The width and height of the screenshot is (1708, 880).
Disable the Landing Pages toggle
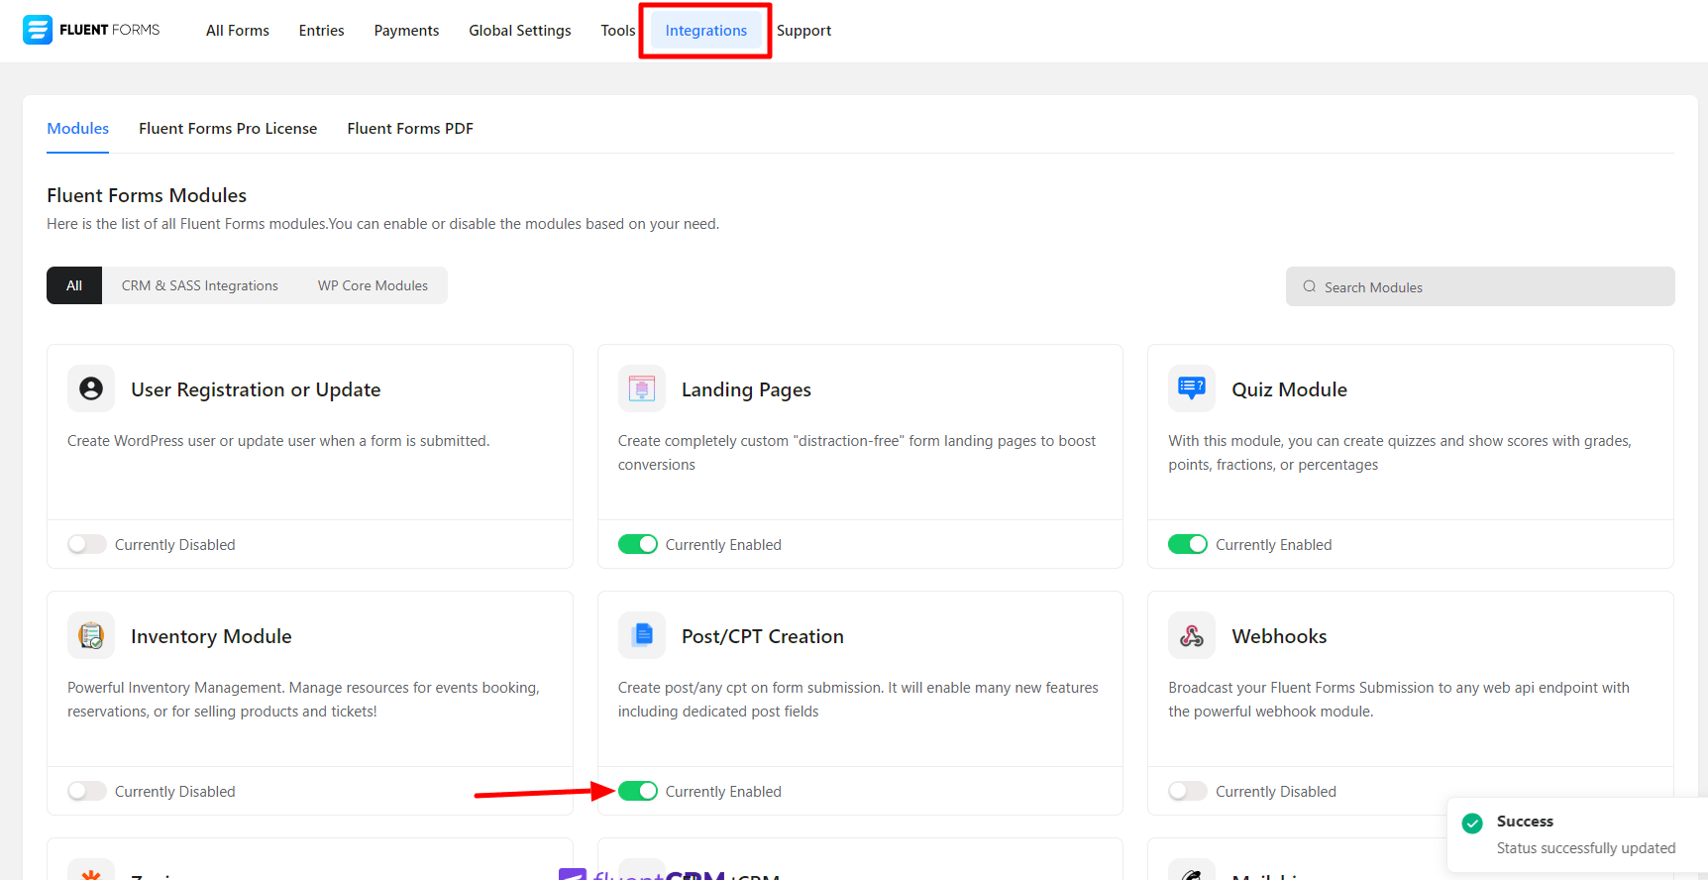tap(638, 544)
